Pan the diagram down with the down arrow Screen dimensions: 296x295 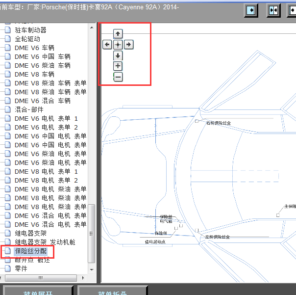click(x=118, y=55)
